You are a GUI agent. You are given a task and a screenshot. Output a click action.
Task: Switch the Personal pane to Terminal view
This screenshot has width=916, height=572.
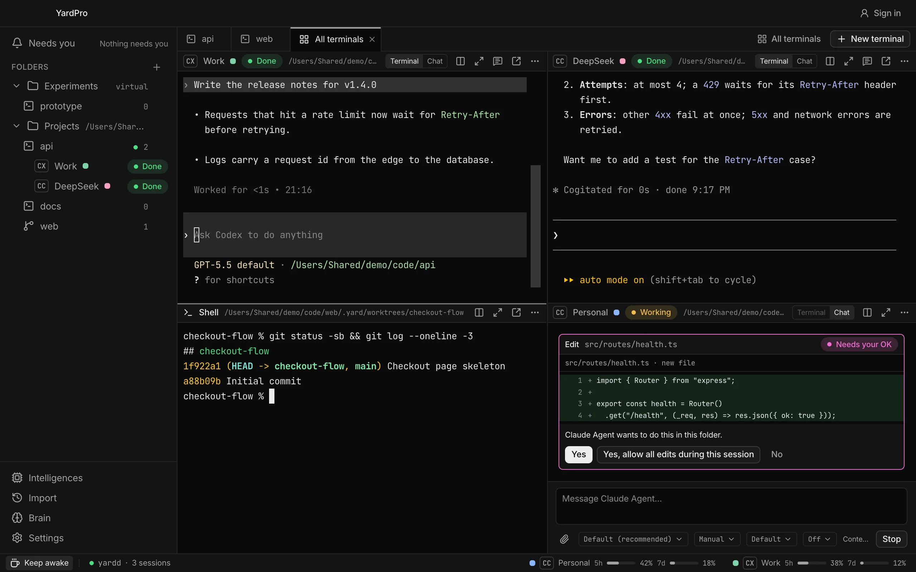(811, 312)
